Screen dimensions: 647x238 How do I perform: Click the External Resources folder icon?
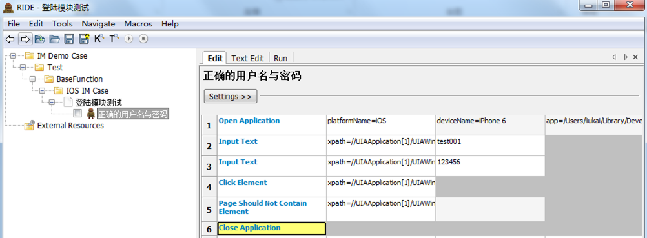[x=29, y=126]
